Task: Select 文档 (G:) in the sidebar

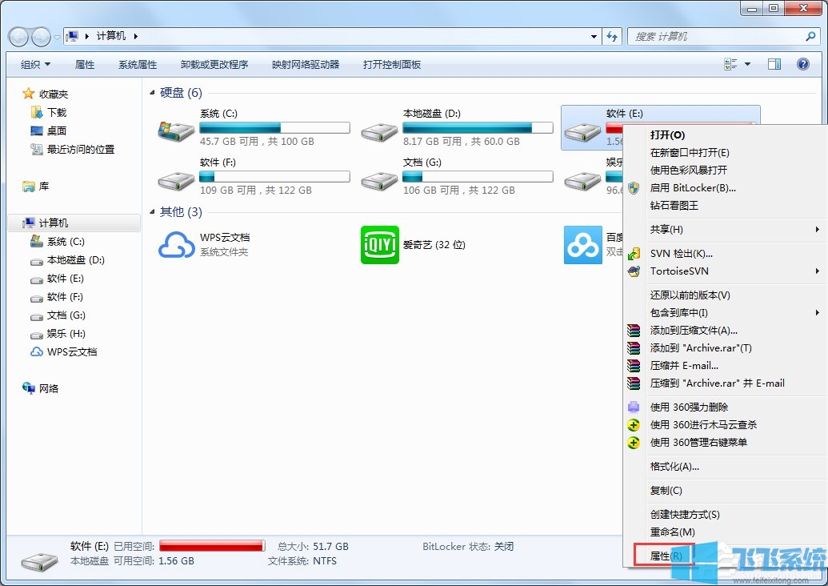Action: (x=64, y=315)
